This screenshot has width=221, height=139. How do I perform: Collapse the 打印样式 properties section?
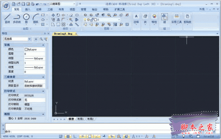[x=43, y=91]
